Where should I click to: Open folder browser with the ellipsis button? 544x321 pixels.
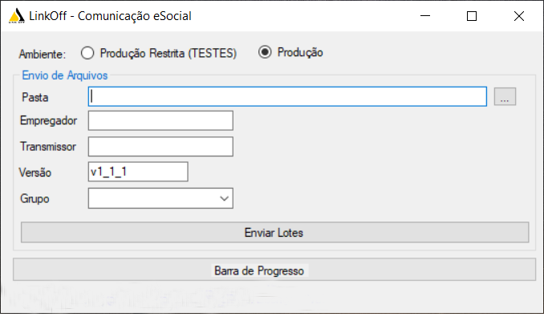(x=505, y=96)
